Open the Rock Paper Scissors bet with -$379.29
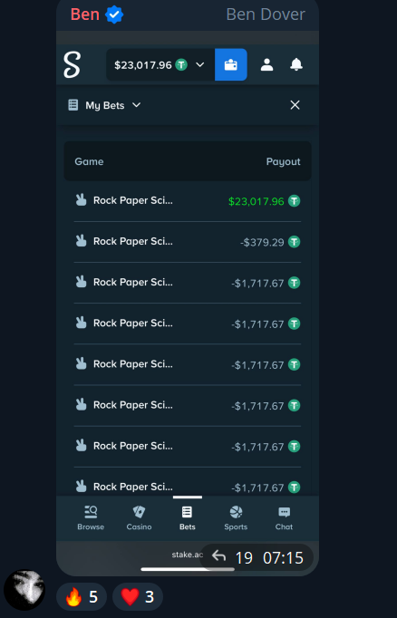Screen dimensions: 397x618 188,242
